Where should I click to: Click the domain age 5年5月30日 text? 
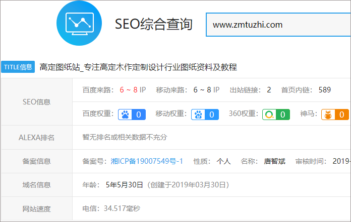pyautogui.click(x=125, y=185)
